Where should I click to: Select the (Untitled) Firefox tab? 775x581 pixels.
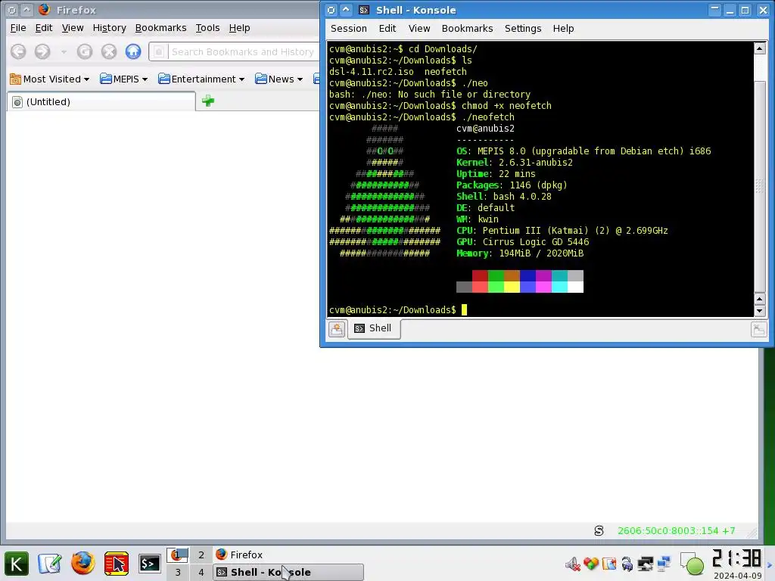coord(101,102)
